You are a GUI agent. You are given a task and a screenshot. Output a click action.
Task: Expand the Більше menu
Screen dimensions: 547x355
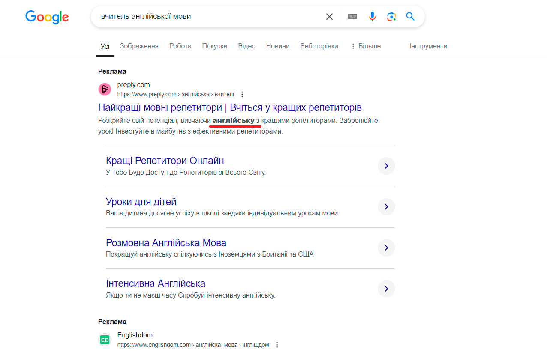pos(366,46)
